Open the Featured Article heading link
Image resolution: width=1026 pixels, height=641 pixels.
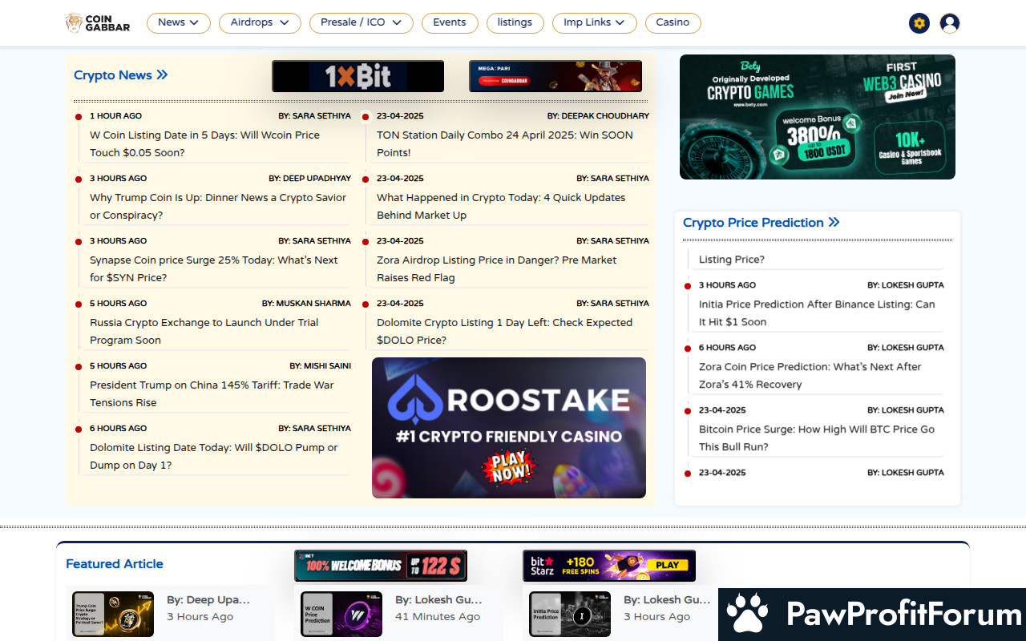point(115,564)
